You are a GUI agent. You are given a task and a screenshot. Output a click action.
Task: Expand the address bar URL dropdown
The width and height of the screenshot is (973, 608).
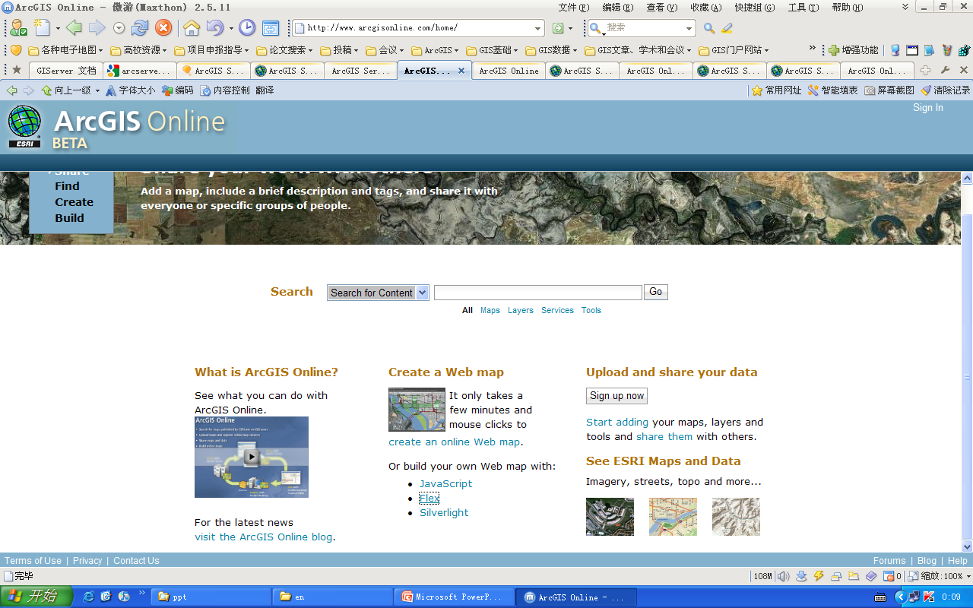click(x=538, y=28)
